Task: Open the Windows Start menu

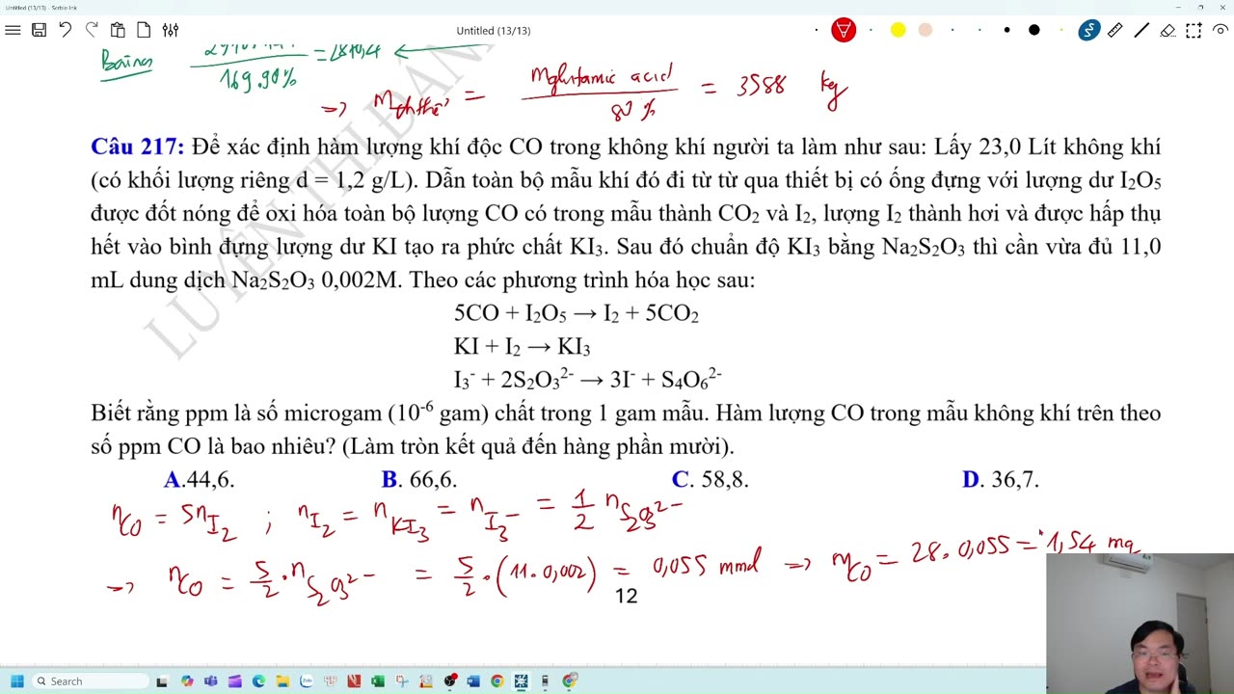Action: tap(17, 681)
